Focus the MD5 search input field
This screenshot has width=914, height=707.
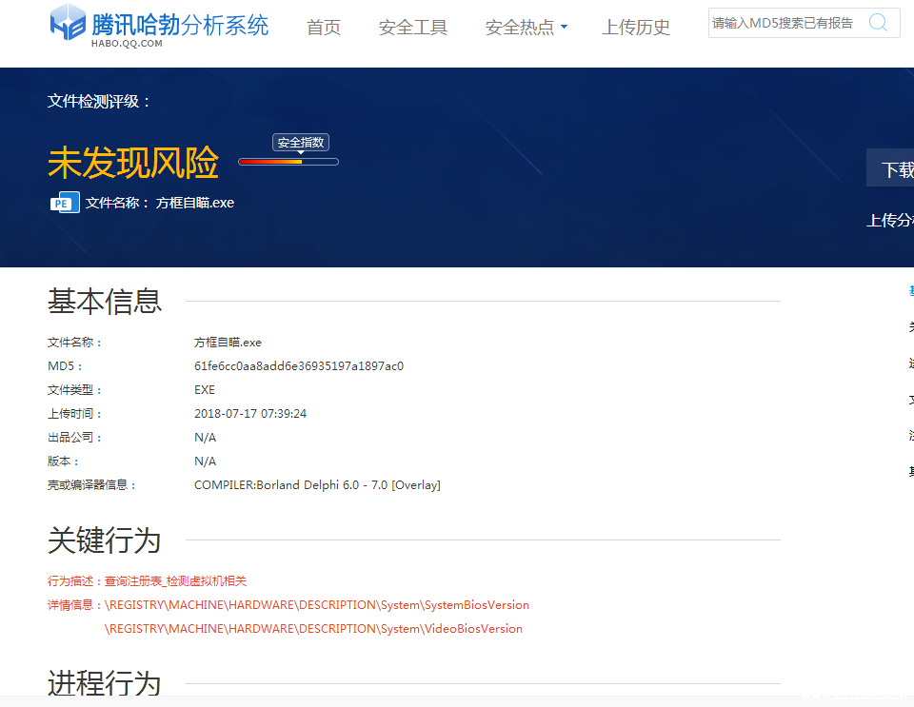pos(784,23)
